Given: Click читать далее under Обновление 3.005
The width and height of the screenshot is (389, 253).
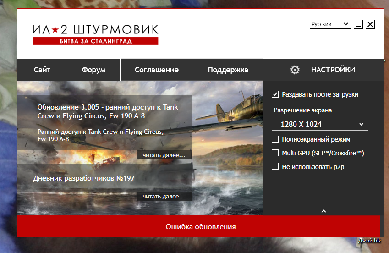Looking at the screenshot, I should [164, 155].
